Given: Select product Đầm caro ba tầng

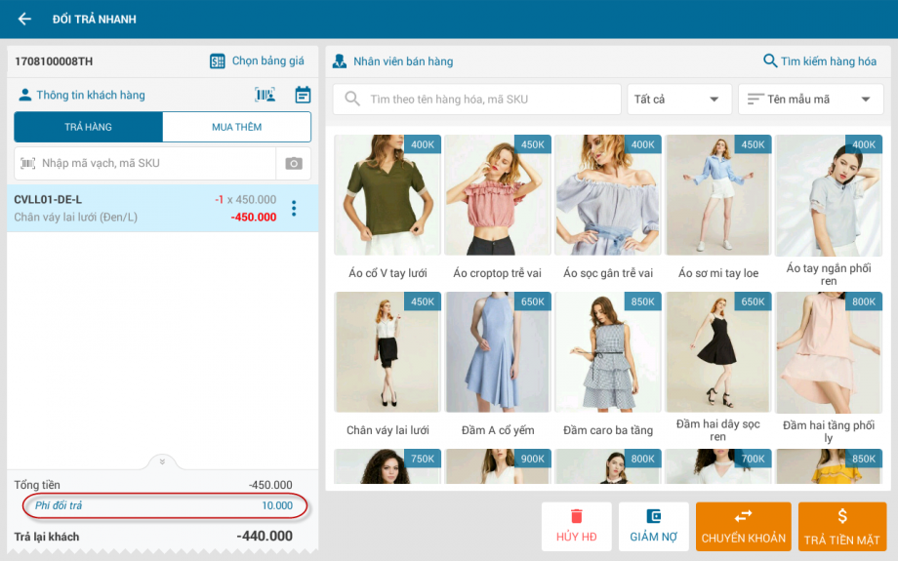Looking at the screenshot, I should [x=608, y=367].
